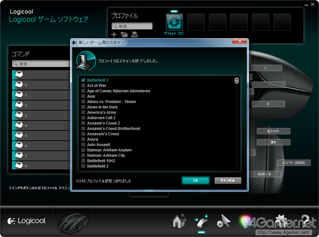Screen dimensions: 319x237
Task: Click the default profile gear icon
Action: tap(174, 22)
